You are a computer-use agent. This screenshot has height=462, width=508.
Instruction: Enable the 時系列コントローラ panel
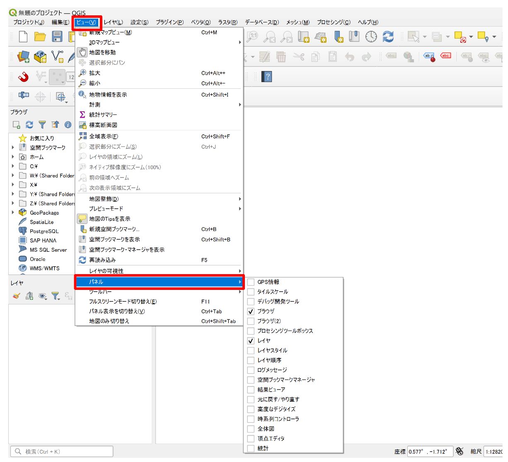pyautogui.click(x=251, y=419)
